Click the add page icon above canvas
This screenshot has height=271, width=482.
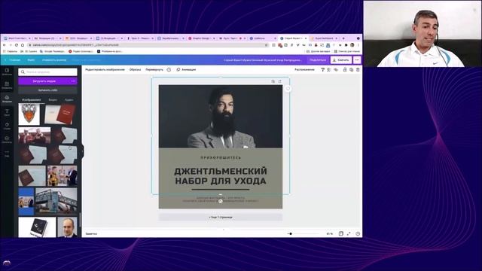(279, 81)
